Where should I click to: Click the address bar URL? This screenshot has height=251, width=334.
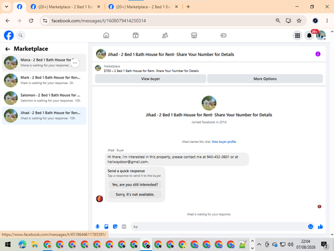(99, 21)
